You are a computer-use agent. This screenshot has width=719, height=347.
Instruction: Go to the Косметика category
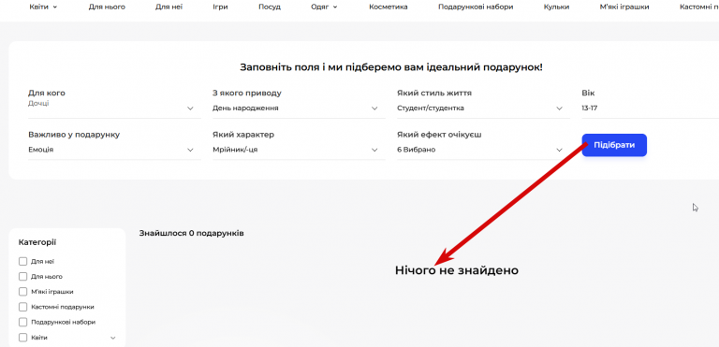388,7
